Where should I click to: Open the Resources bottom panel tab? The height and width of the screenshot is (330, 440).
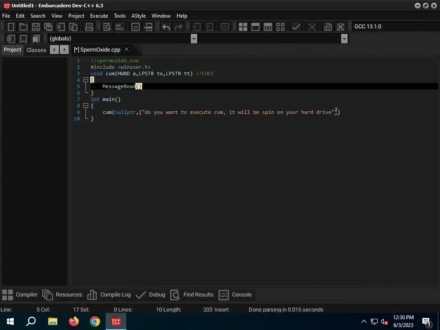tap(62, 295)
